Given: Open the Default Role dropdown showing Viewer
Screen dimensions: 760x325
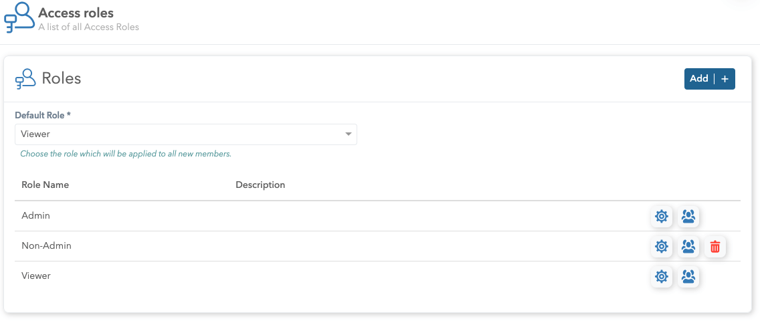Looking at the screenshot, I should point(181,134).
